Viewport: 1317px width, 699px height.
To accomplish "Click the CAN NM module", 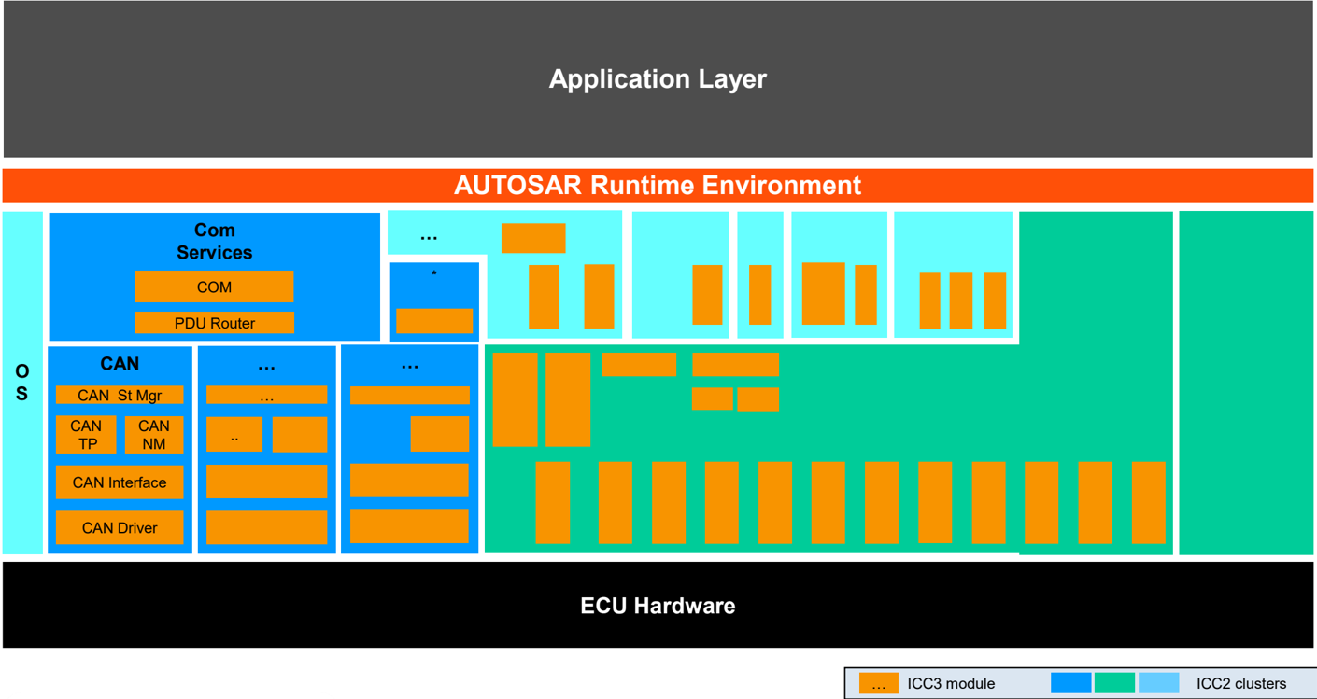I will pyautogui.click(x=154, y=435).
